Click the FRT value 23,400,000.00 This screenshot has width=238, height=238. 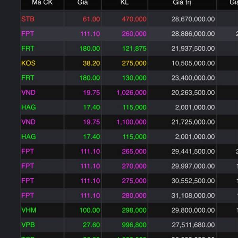193,78
